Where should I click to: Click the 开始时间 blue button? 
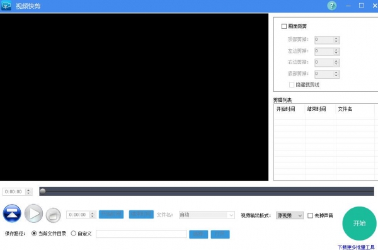(111, 214)
